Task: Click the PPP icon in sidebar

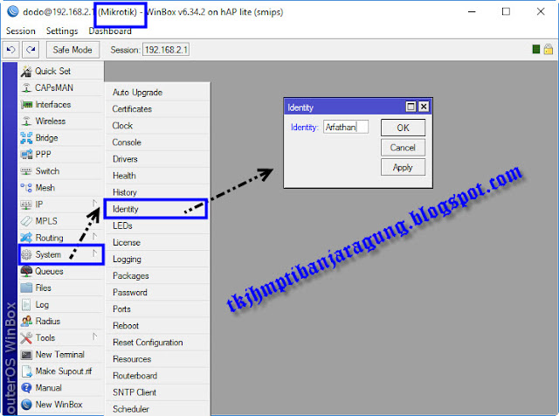Action: point(26,155)
